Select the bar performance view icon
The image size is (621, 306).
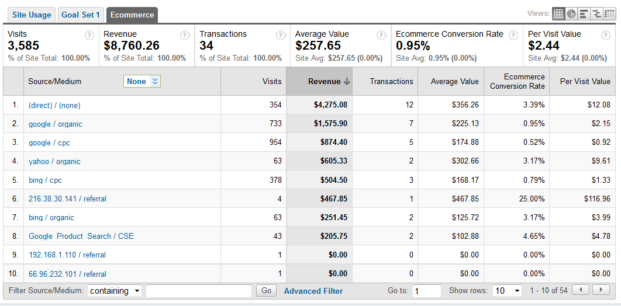(584, 13)
